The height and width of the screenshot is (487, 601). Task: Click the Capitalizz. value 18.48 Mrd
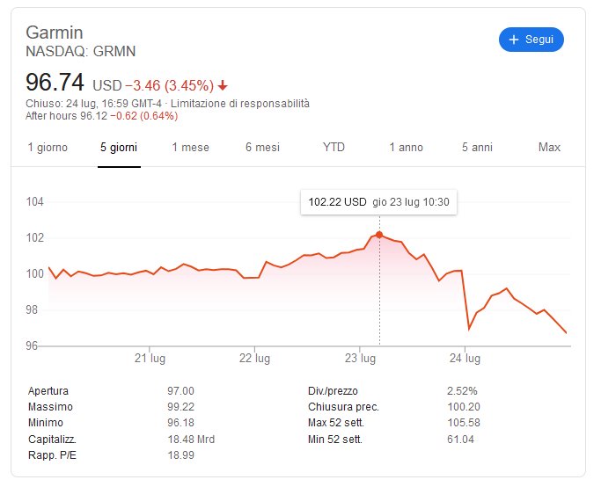(x=191, y=440)
